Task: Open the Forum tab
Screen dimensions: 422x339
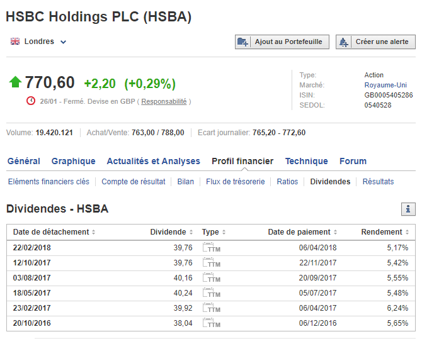Action: 353,161
